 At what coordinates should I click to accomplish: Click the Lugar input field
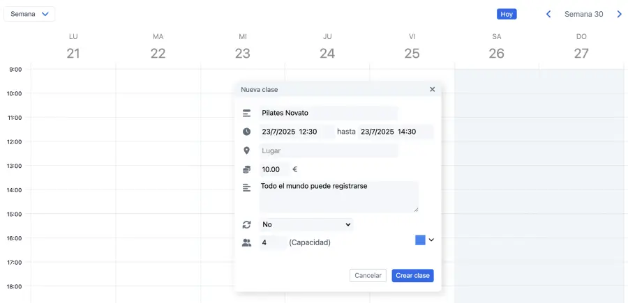point(328,150)
